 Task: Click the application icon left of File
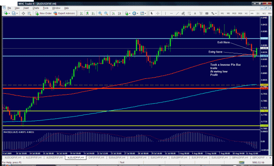coord(4,8)
